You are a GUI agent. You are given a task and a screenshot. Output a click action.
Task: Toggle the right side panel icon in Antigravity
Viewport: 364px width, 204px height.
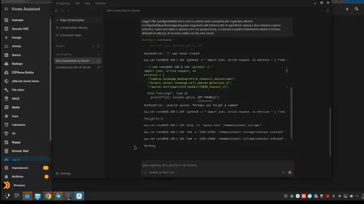click(x=327, y=10)
